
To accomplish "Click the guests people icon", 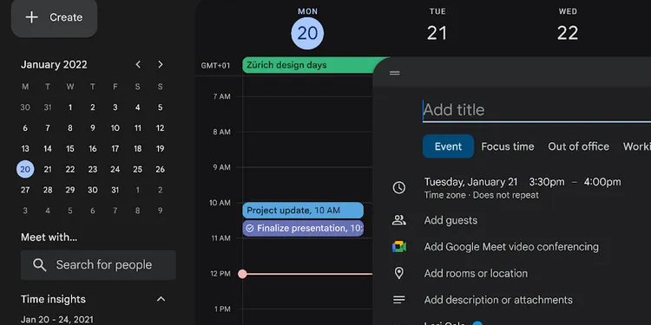I will point(399,220).
